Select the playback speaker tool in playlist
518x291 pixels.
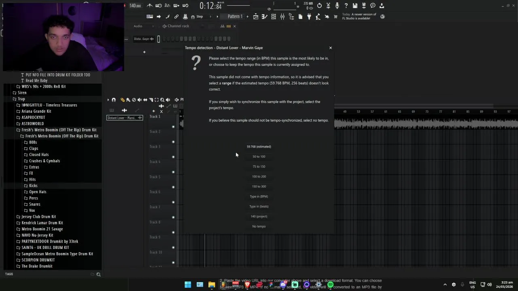point(168,100)
